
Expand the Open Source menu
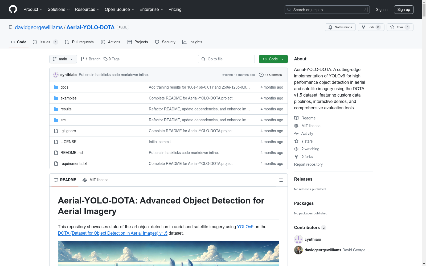[x=120, y=9]
